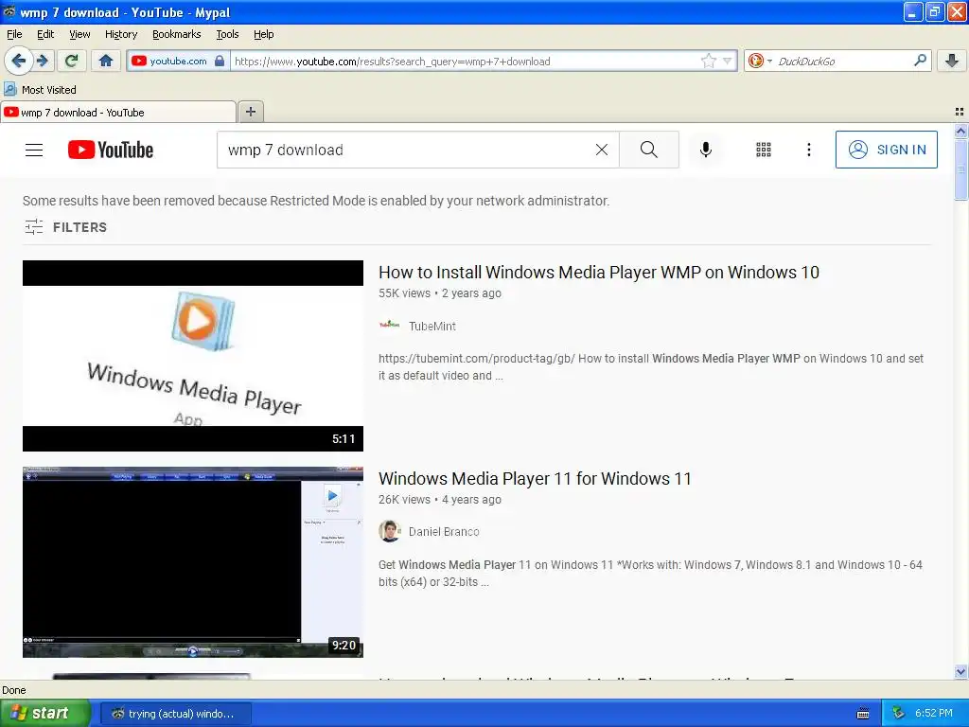Search with your voice microphone icon

[706, 150]
